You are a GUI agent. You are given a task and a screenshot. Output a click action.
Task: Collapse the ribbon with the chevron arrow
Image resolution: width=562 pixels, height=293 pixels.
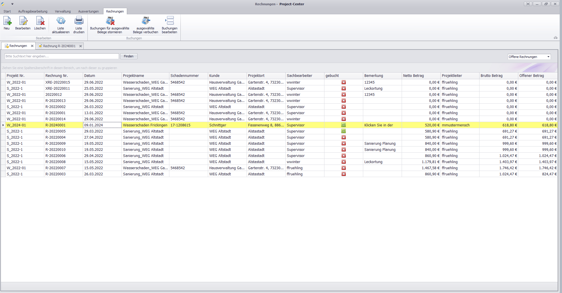click(x=555, y=38)
